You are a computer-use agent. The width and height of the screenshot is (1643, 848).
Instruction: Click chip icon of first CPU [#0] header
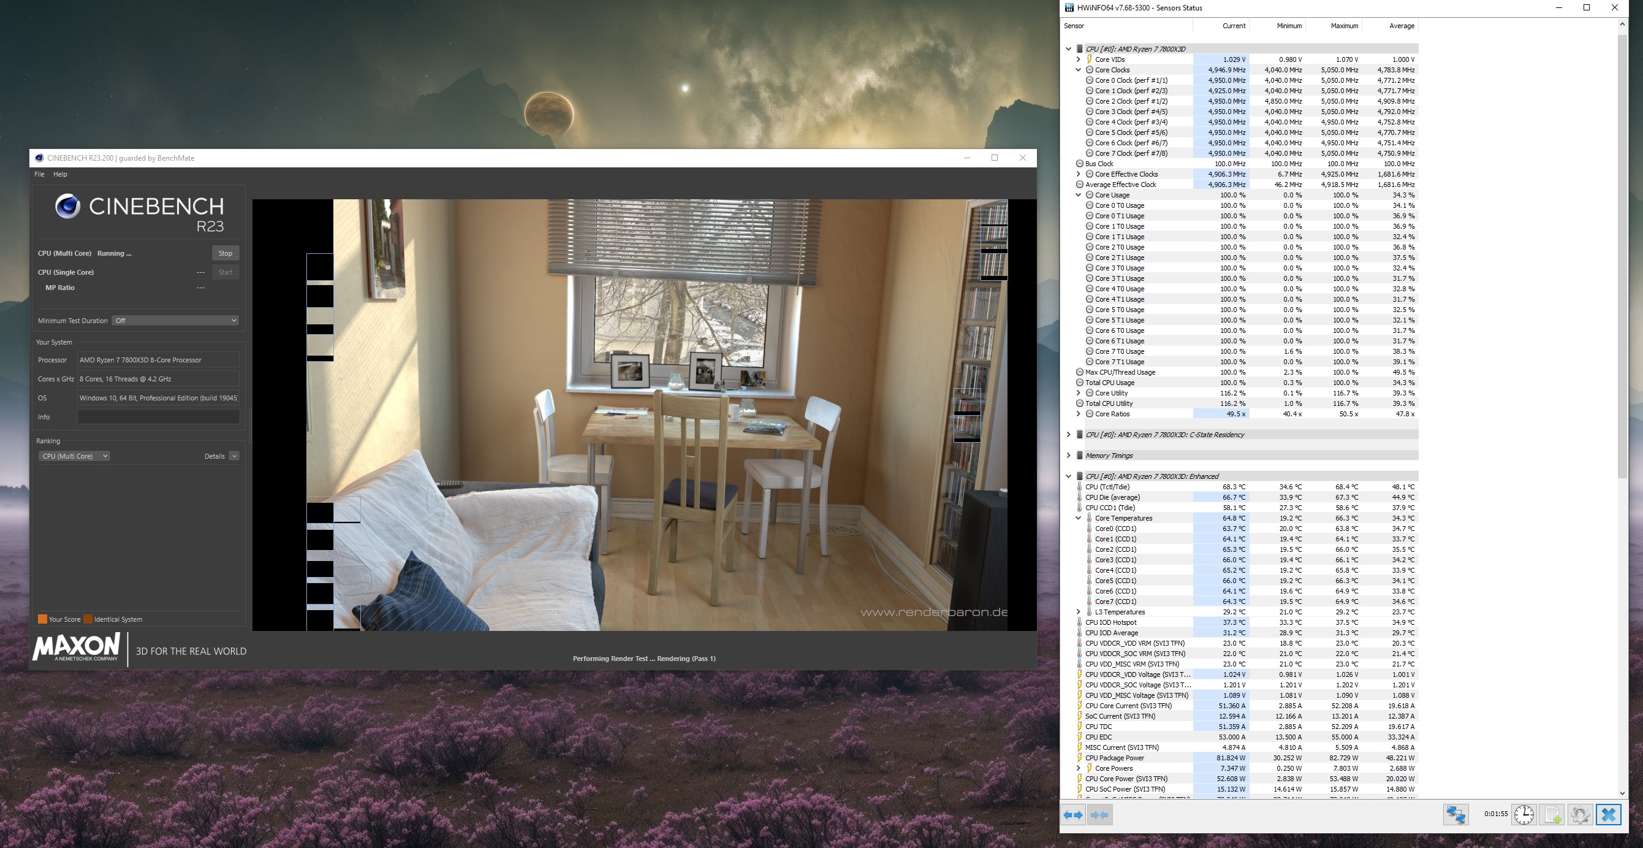1080,49
